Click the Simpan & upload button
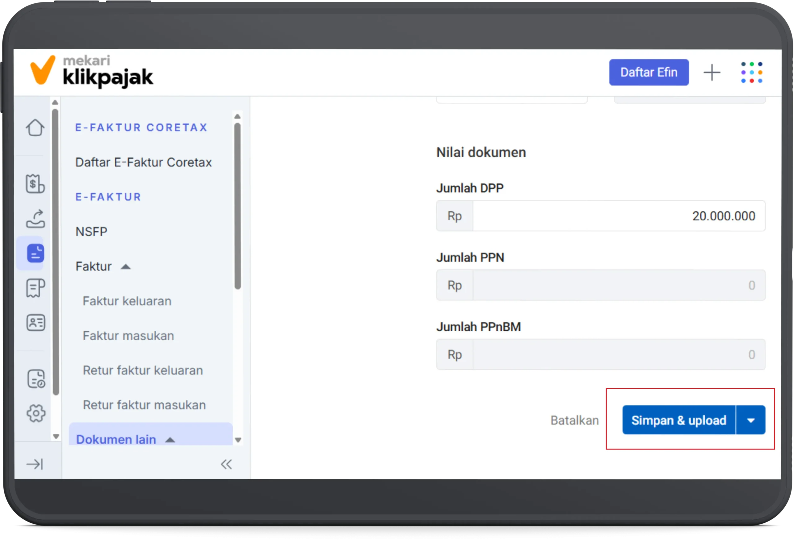This screenshot has width=794, height=542. 679,420
